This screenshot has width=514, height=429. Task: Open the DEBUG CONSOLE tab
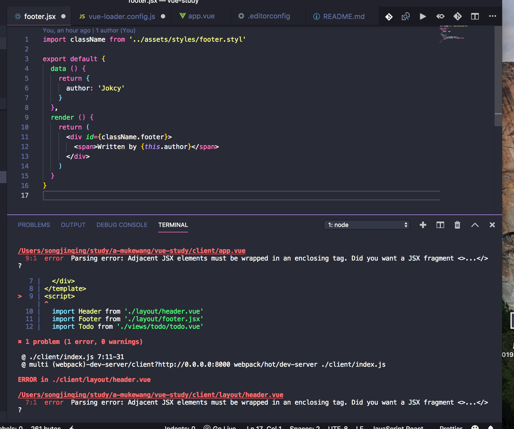coord(122,225)
